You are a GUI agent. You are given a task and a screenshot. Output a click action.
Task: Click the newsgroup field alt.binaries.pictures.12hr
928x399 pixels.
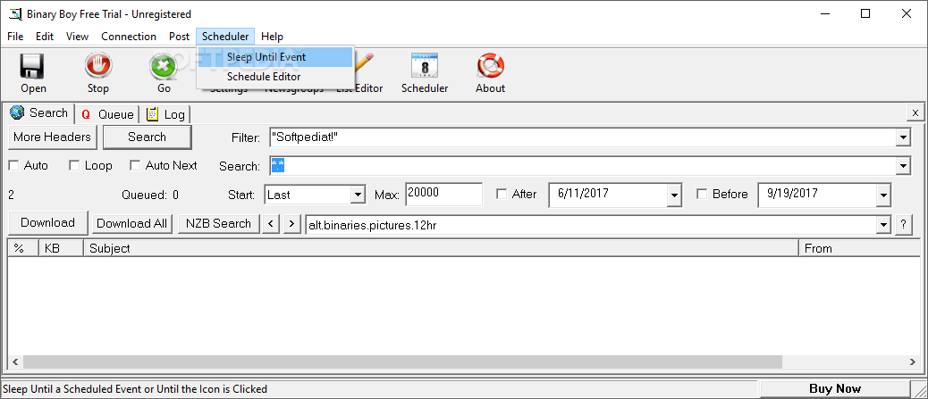pos(591,225)
